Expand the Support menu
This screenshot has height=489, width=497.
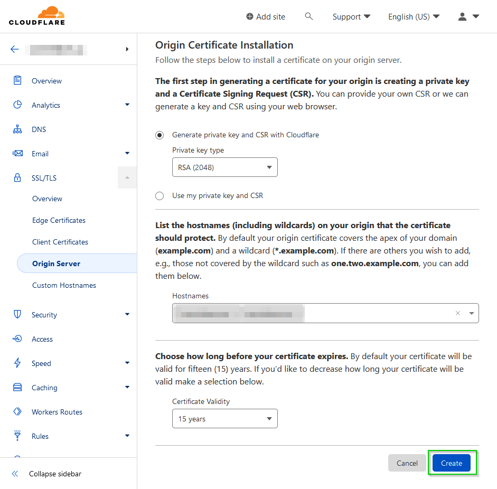(351, 17)
